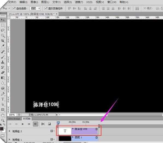Open the 图像(I) menu
Screen dimensions: 163x143
click(x=34, y=2)
